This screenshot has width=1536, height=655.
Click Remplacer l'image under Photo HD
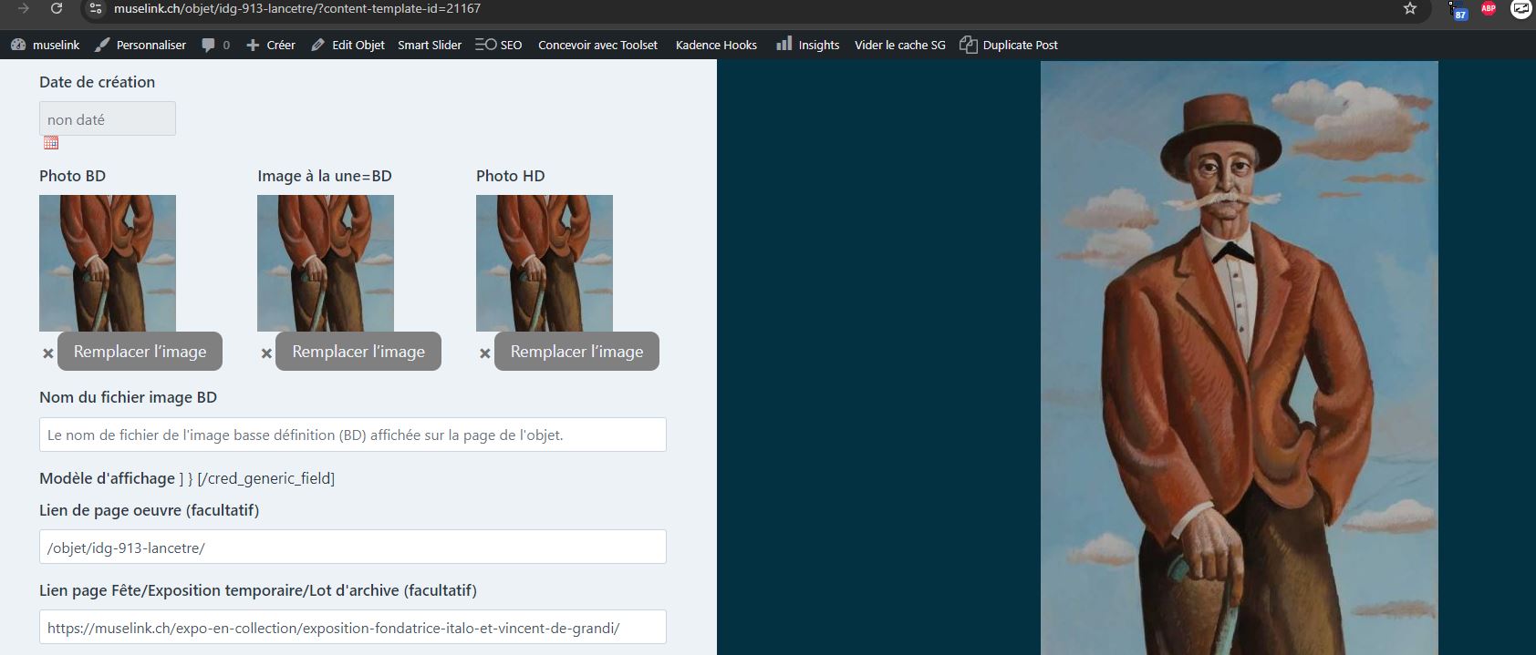[x=576, y=352]
